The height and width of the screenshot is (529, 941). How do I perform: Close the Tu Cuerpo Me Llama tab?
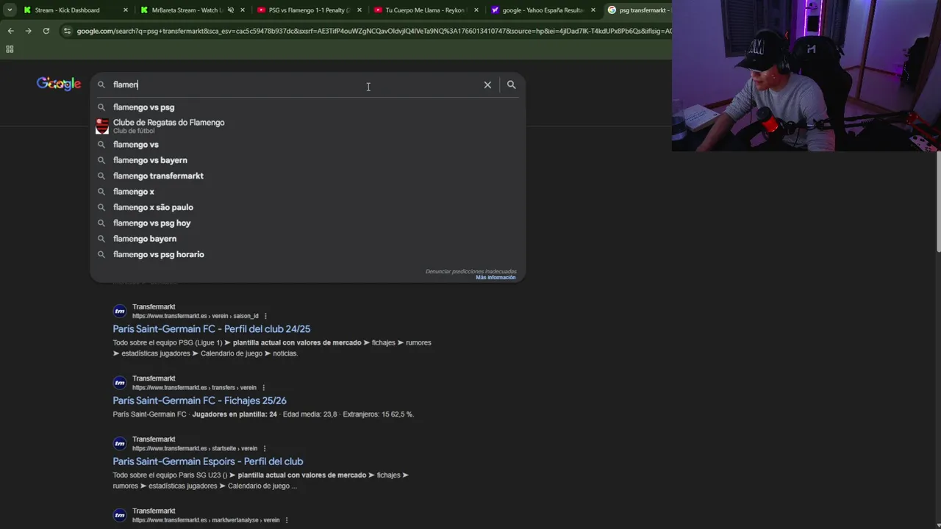pyautogui.click(x=476, y=10)
